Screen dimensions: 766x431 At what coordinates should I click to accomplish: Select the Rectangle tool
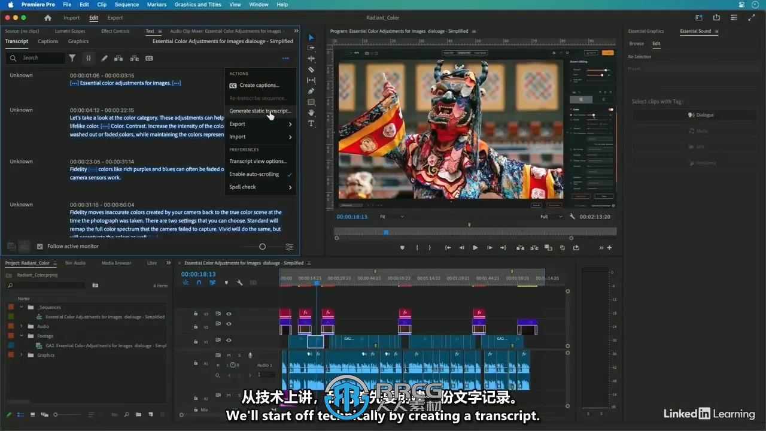pyautogui.click(x=311, y=102)
